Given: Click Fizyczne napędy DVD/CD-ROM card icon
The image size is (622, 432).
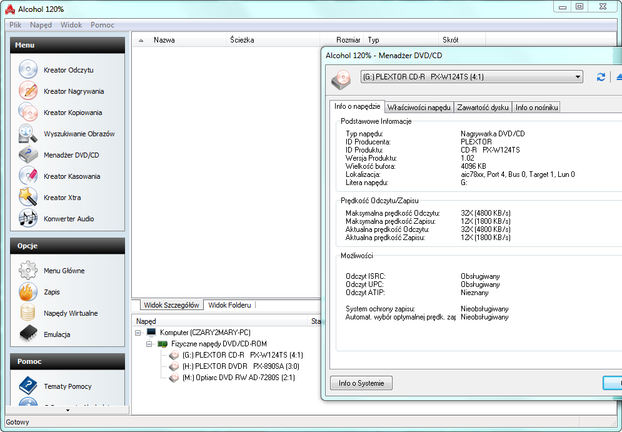Looking at the screenshot, I should pyautogui.click(x=163, y=344).
